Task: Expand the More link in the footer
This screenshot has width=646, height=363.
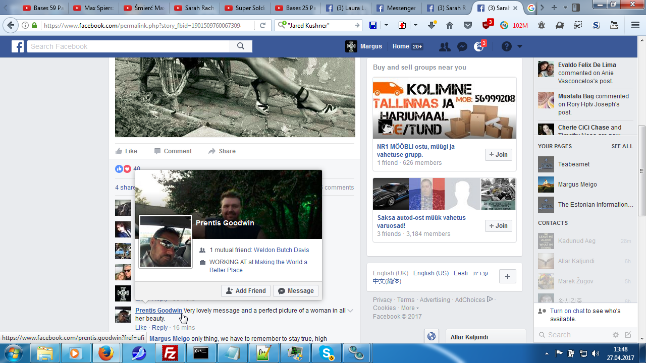Action: click(409, 308)
